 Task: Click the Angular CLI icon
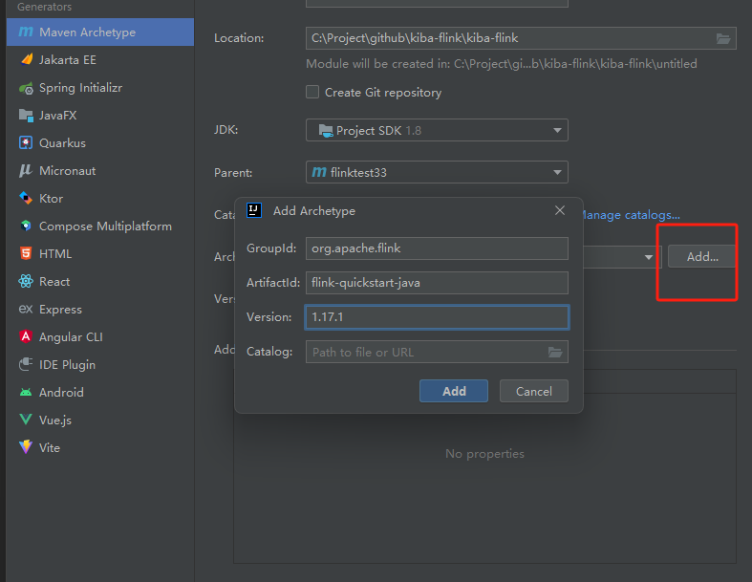coord(26,336)
